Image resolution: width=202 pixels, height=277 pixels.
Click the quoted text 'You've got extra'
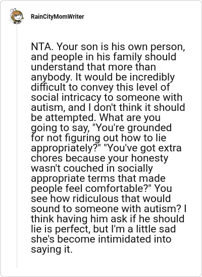pyautogui.click(x=142, y=148)
